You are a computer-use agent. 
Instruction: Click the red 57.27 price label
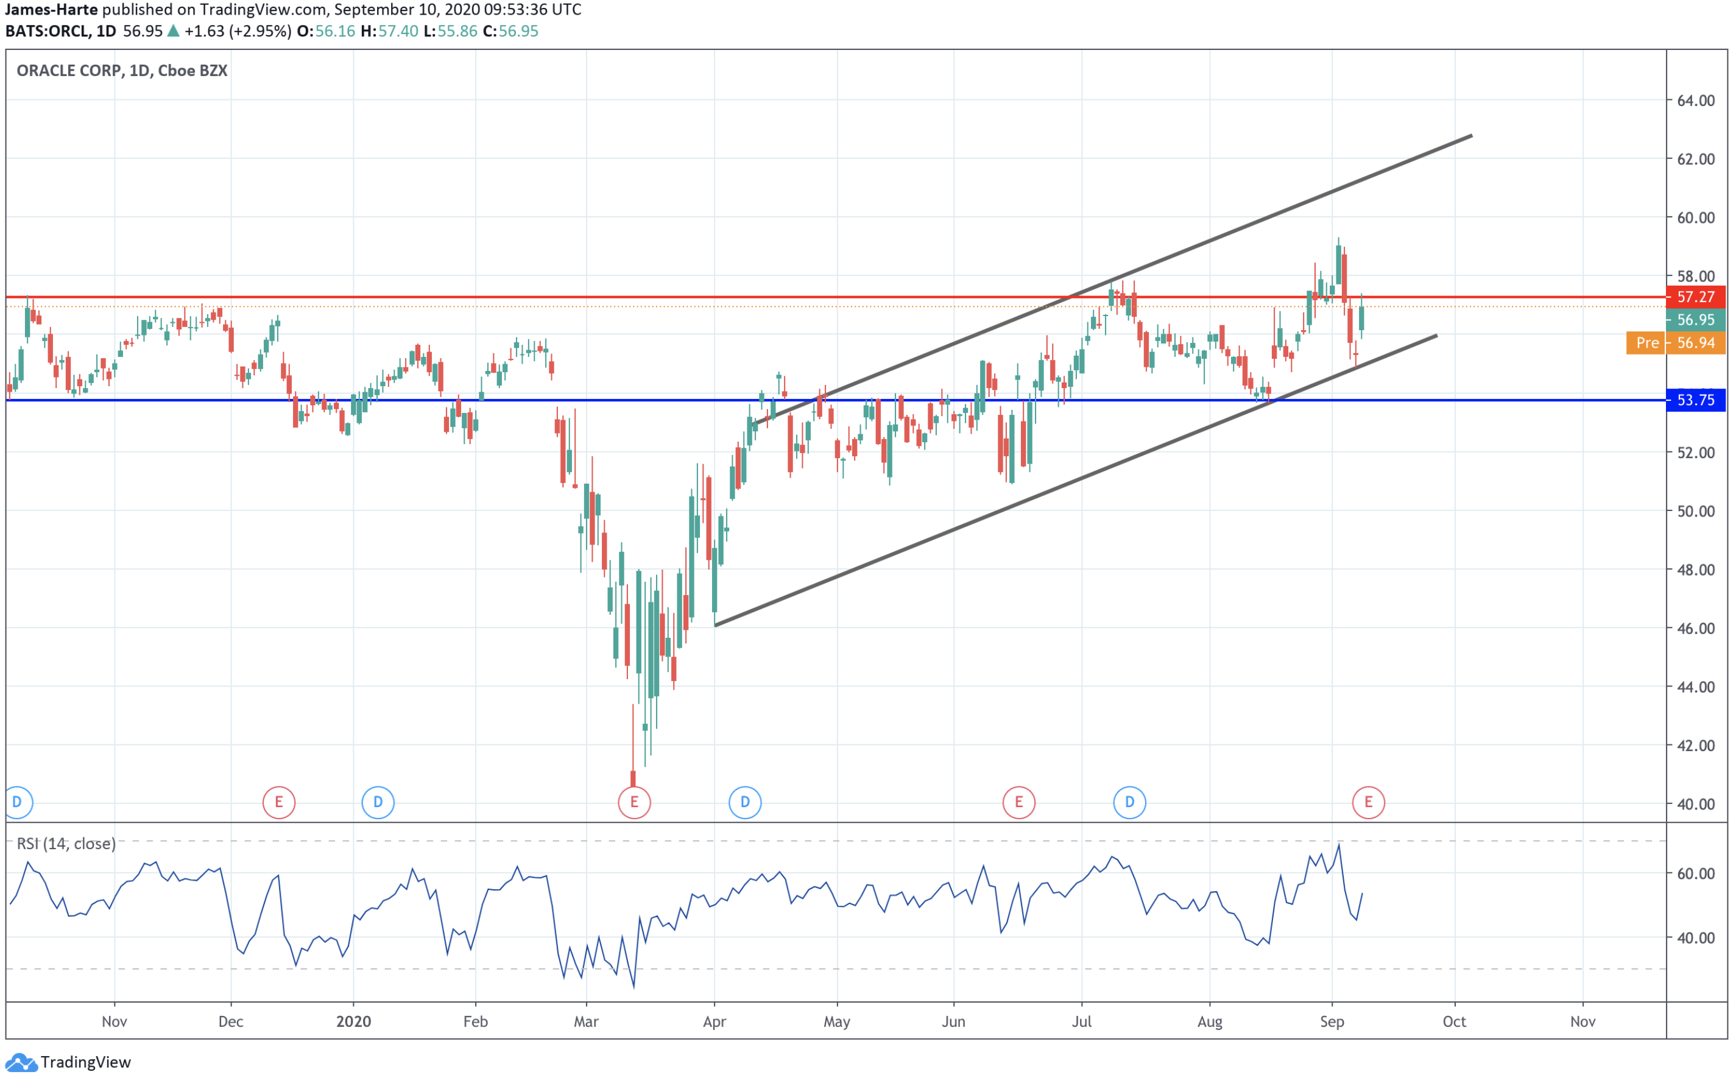(1695, 297)
